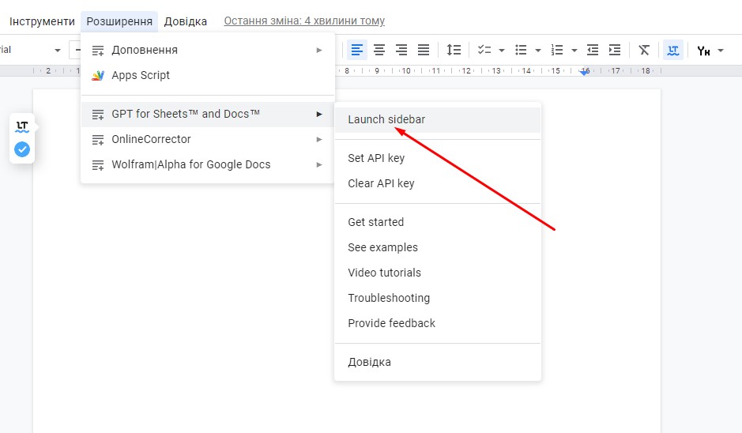742x433 pixels.
Task: Expand the numbered list options arrow
Action: pyautogui.click(x=574, y=50)
